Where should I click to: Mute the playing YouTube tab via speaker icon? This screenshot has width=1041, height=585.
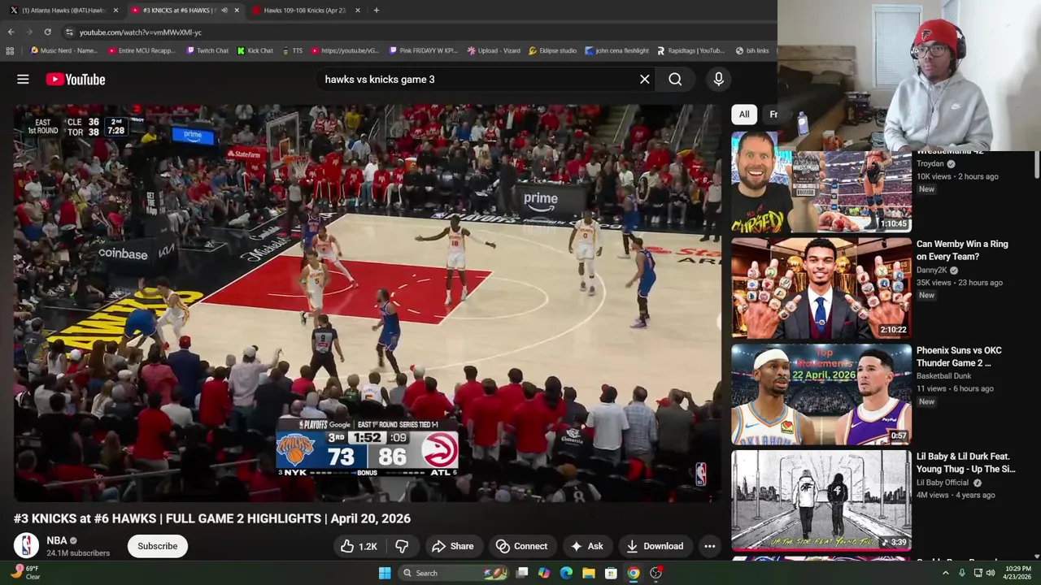[x=224, y=11]
